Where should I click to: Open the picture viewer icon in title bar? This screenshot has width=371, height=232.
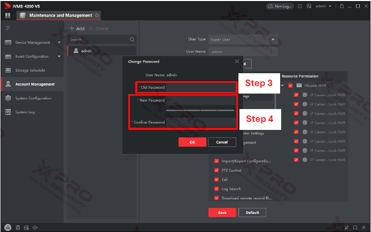point(309,6)
